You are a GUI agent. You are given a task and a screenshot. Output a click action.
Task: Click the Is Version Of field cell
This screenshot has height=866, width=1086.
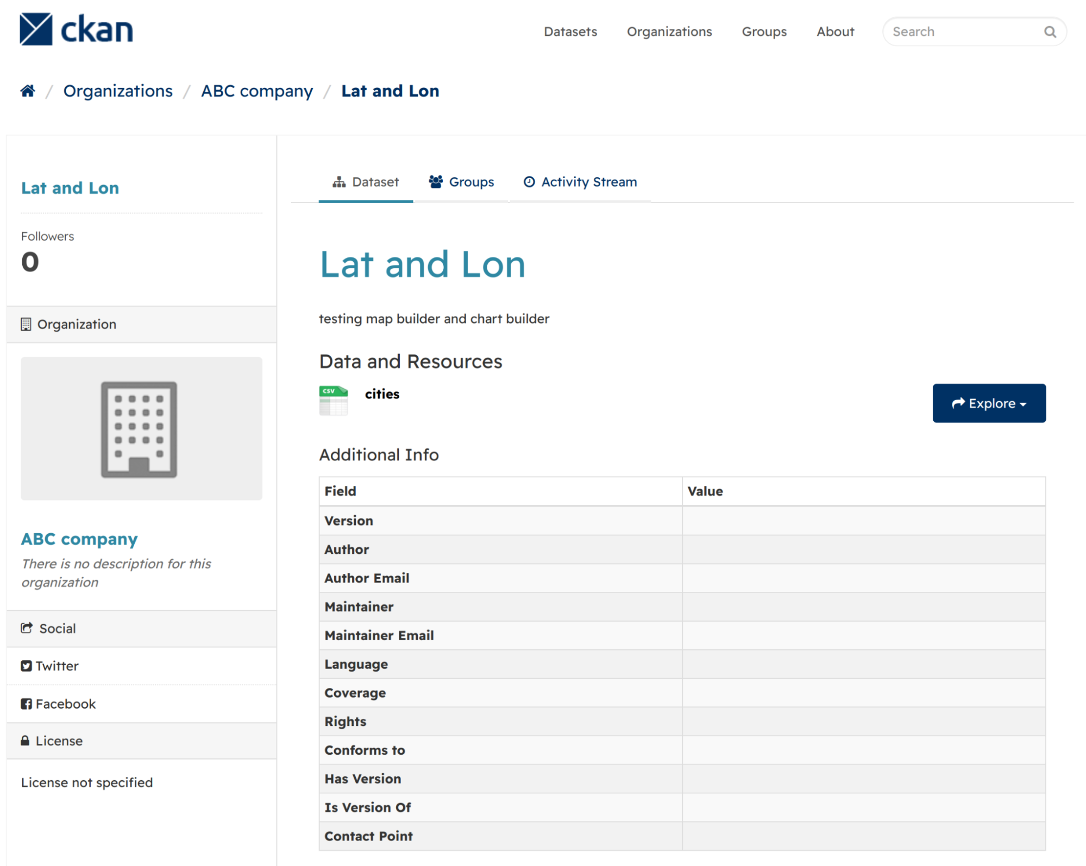[500, 807]
